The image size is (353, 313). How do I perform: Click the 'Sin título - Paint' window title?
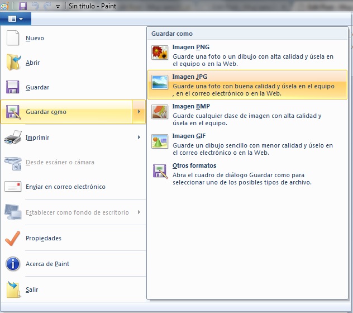[92, 6]
